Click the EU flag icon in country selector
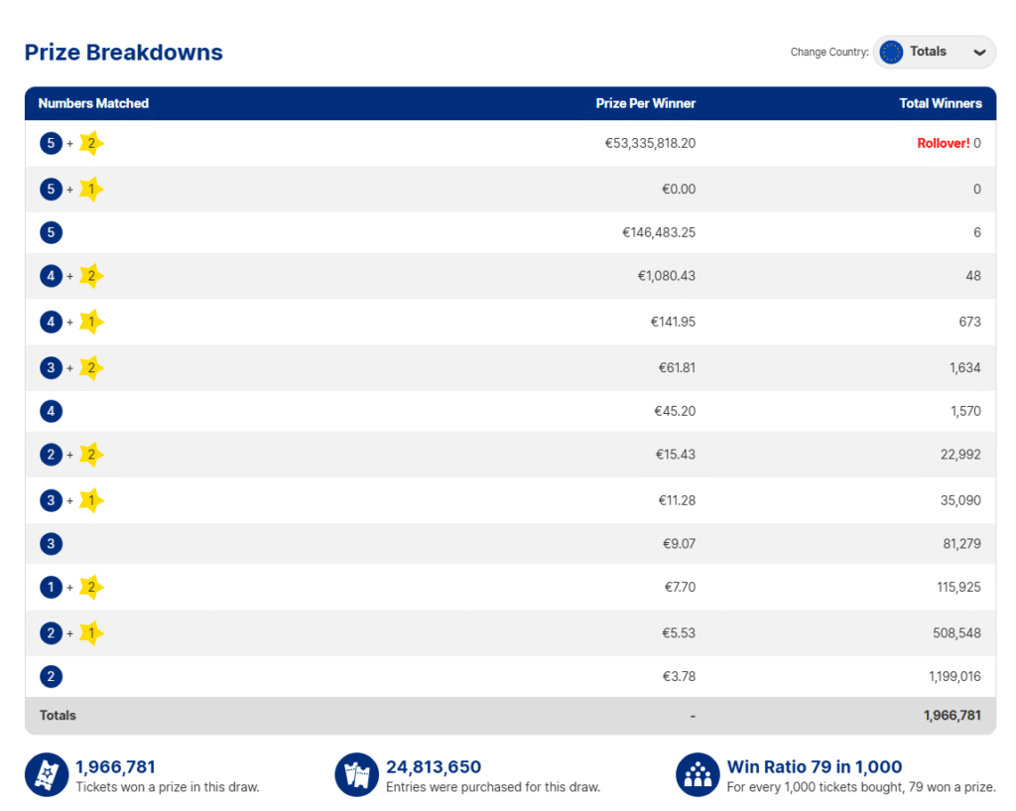The width and height of the screenshot is (1016, 811). (x=892, y=52)
